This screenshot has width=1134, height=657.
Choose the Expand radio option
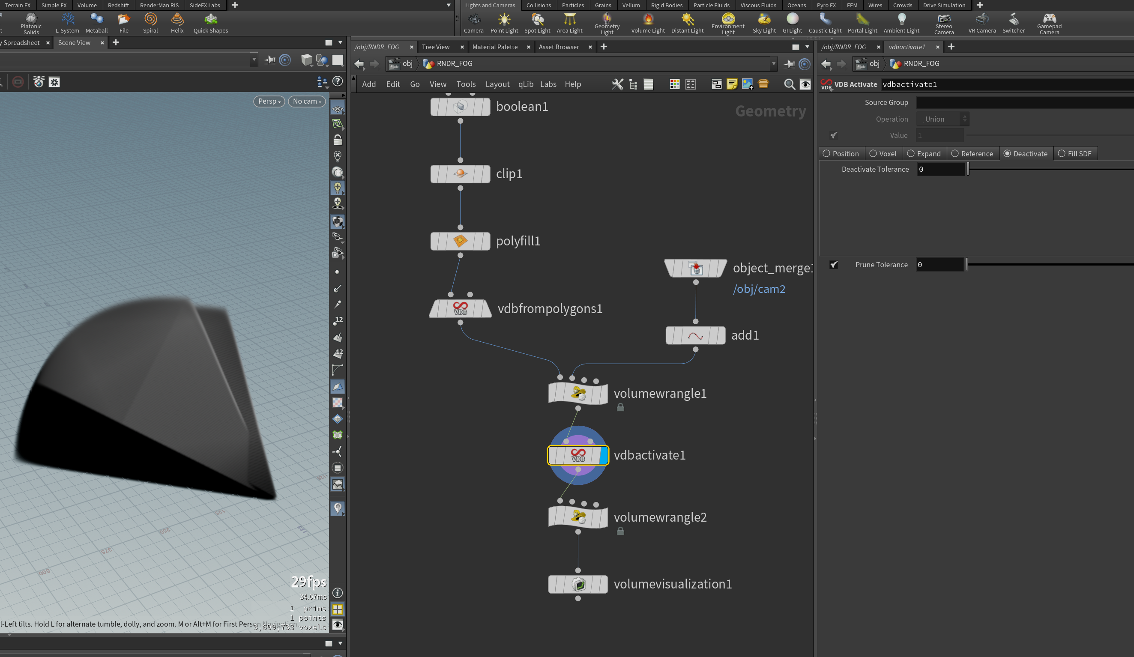pyautogui.click(x=924, y=153)
